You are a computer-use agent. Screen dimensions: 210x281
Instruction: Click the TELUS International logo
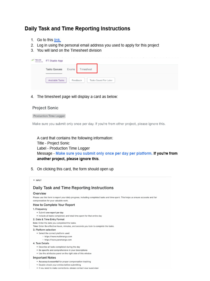coord(37,61)
